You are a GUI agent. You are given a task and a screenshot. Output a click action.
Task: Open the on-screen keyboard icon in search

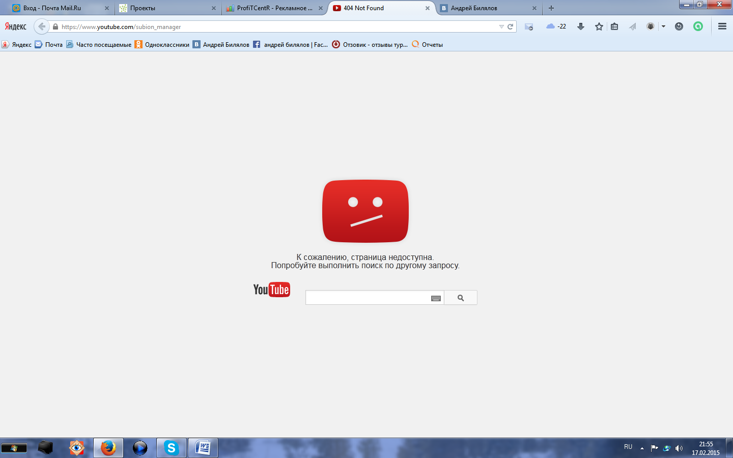click(x=436, y=298)
